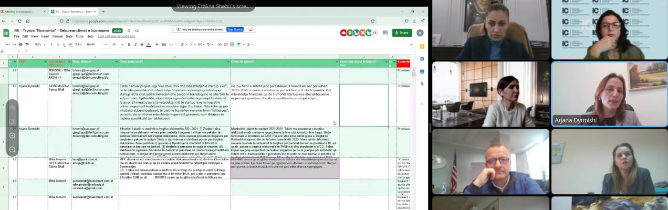Viewport: 668px width, 210px height.
Task: Click the Stop Sharing button
Action: click(235, 29)
